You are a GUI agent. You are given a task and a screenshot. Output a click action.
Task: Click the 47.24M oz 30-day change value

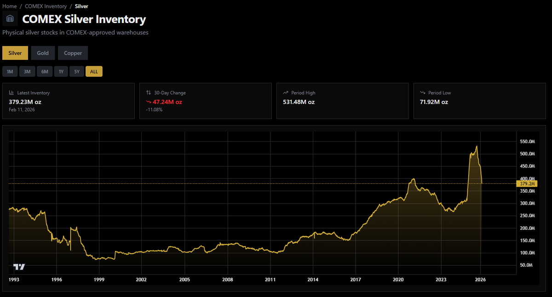pos(167,102)
